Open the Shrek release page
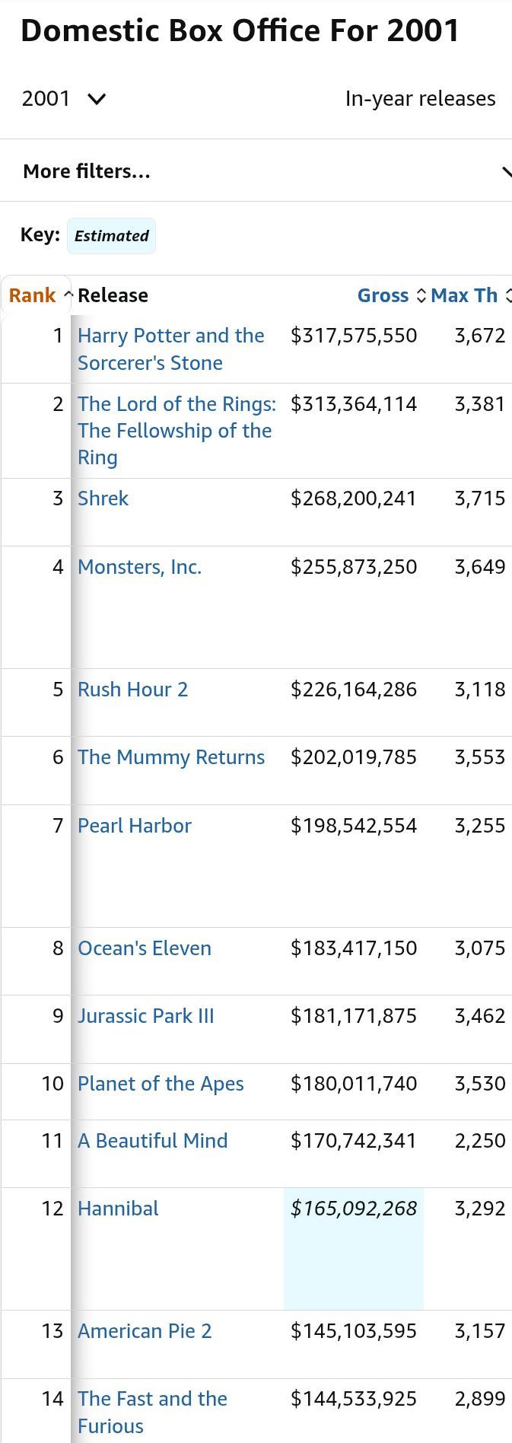Viewport: 512px width, 1443px height. tap(103, 499)
